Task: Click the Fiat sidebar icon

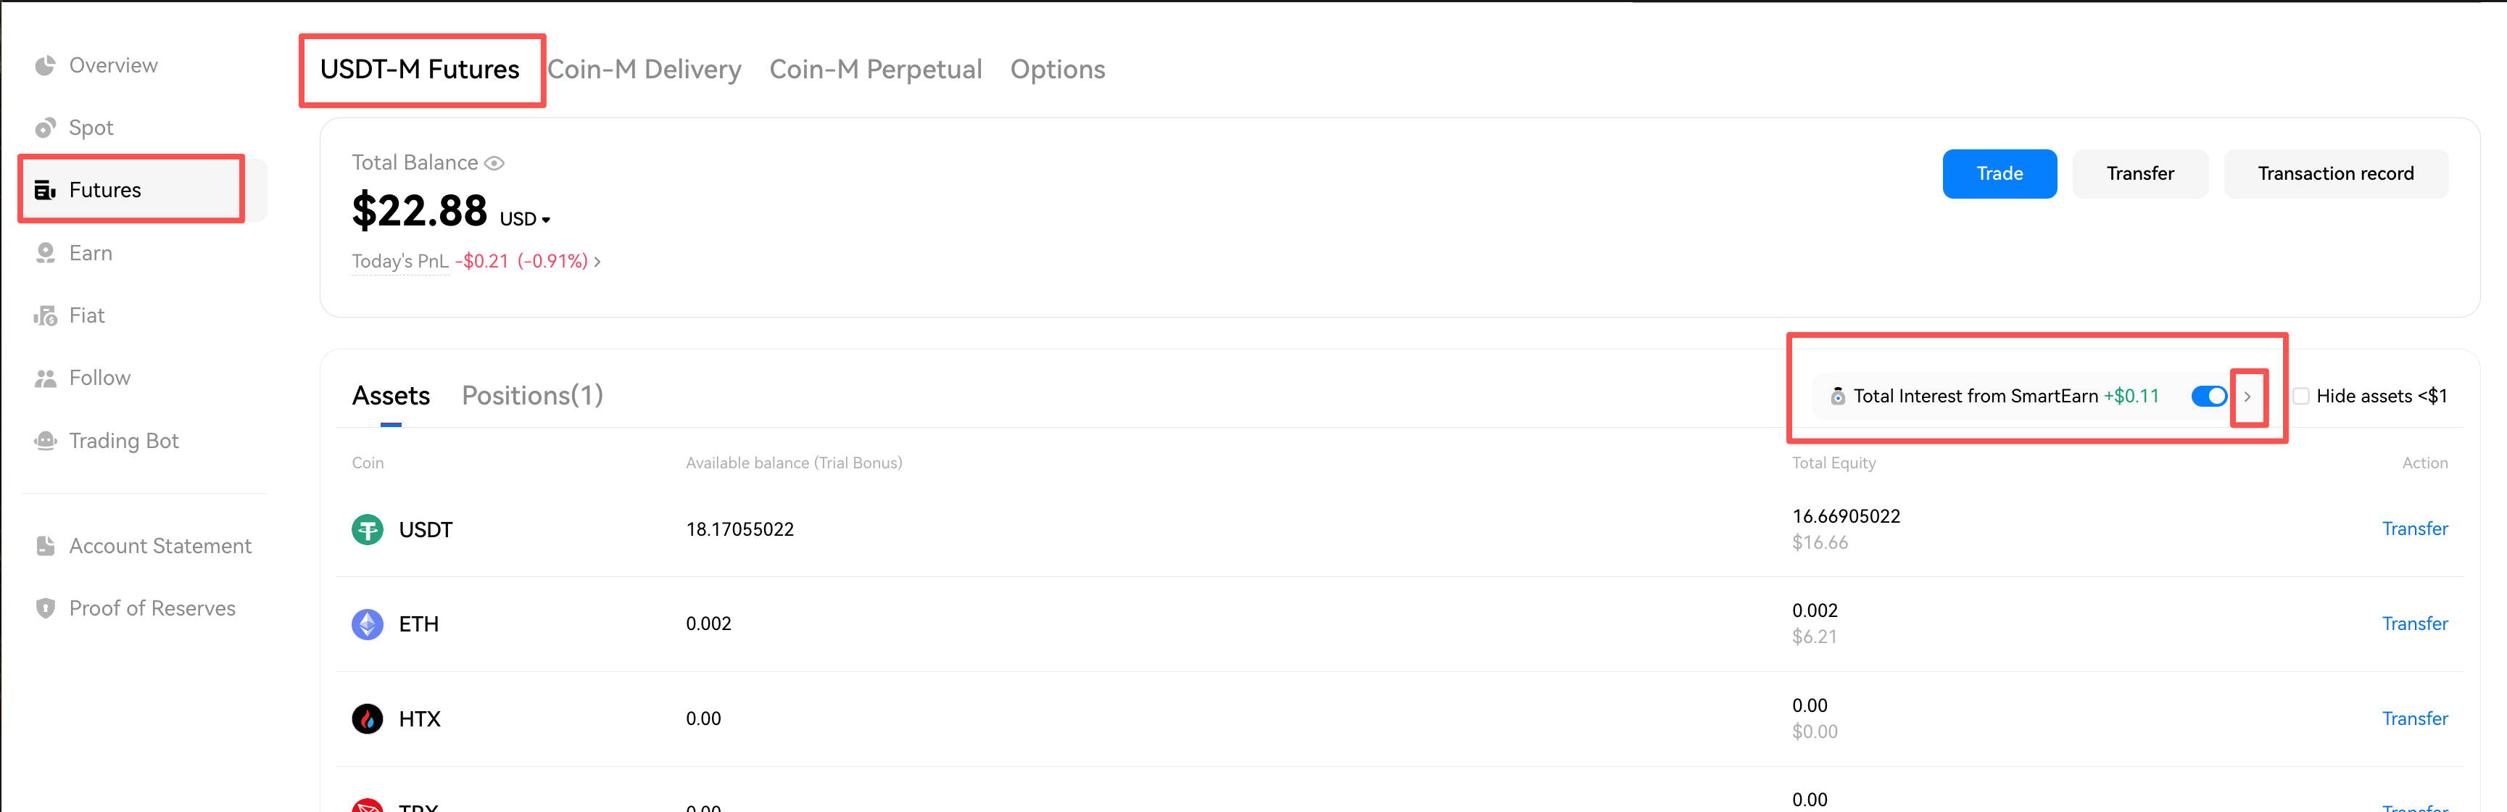Action: pos(45,315)
